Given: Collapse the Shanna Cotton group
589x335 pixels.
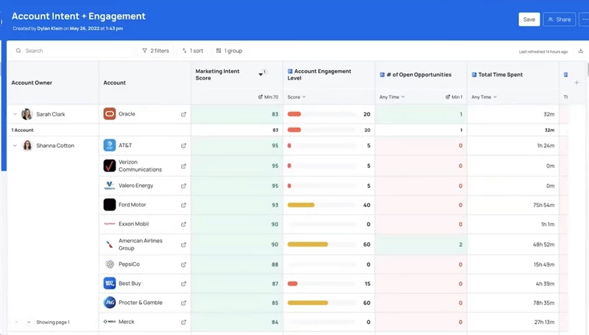Looking at the screenshot, I should pos(15,146).
